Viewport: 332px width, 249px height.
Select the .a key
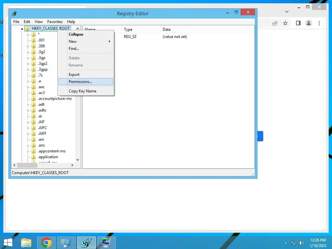pos(39,81)
